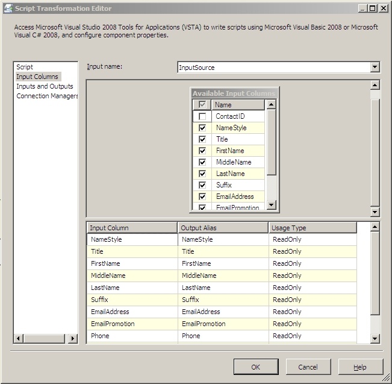Screen dimensions: 392x384
Task: Minimize the Script Transformation Editor window
Action: pos(362,8)
